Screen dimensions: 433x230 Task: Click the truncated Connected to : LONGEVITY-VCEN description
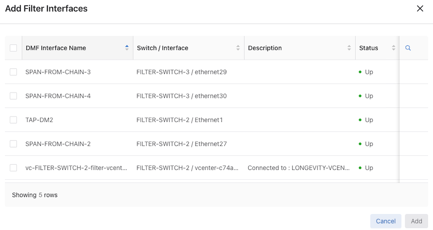click(298, 168)
